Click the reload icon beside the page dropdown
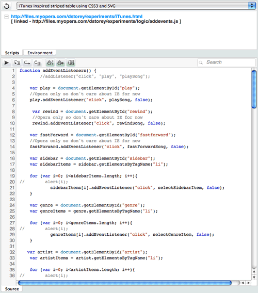Viewport: 258px width, 293px height. [x=7, y=6]
